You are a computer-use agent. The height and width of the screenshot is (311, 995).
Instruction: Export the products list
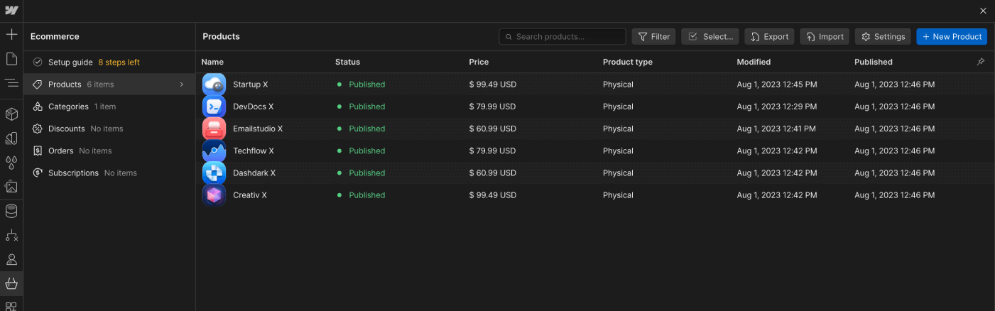click(x=769, y=37)
